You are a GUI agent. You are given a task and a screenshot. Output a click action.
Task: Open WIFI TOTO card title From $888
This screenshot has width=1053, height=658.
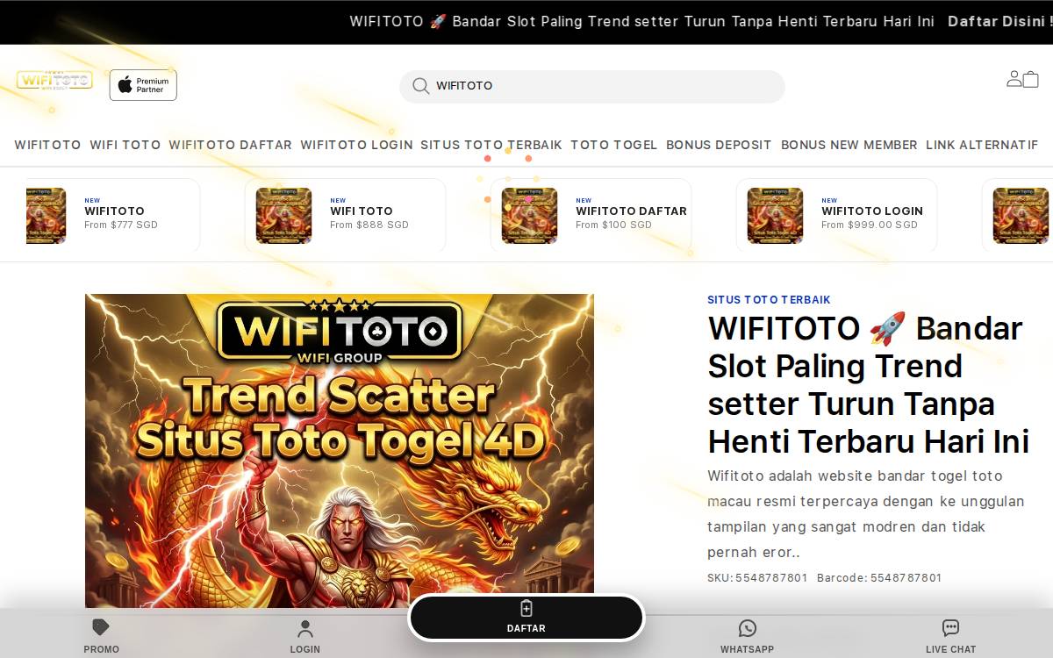(x=362, y=211)
